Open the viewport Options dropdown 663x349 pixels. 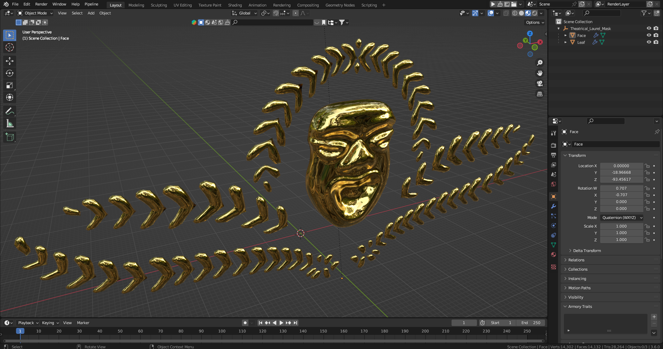tap(535, 22)
